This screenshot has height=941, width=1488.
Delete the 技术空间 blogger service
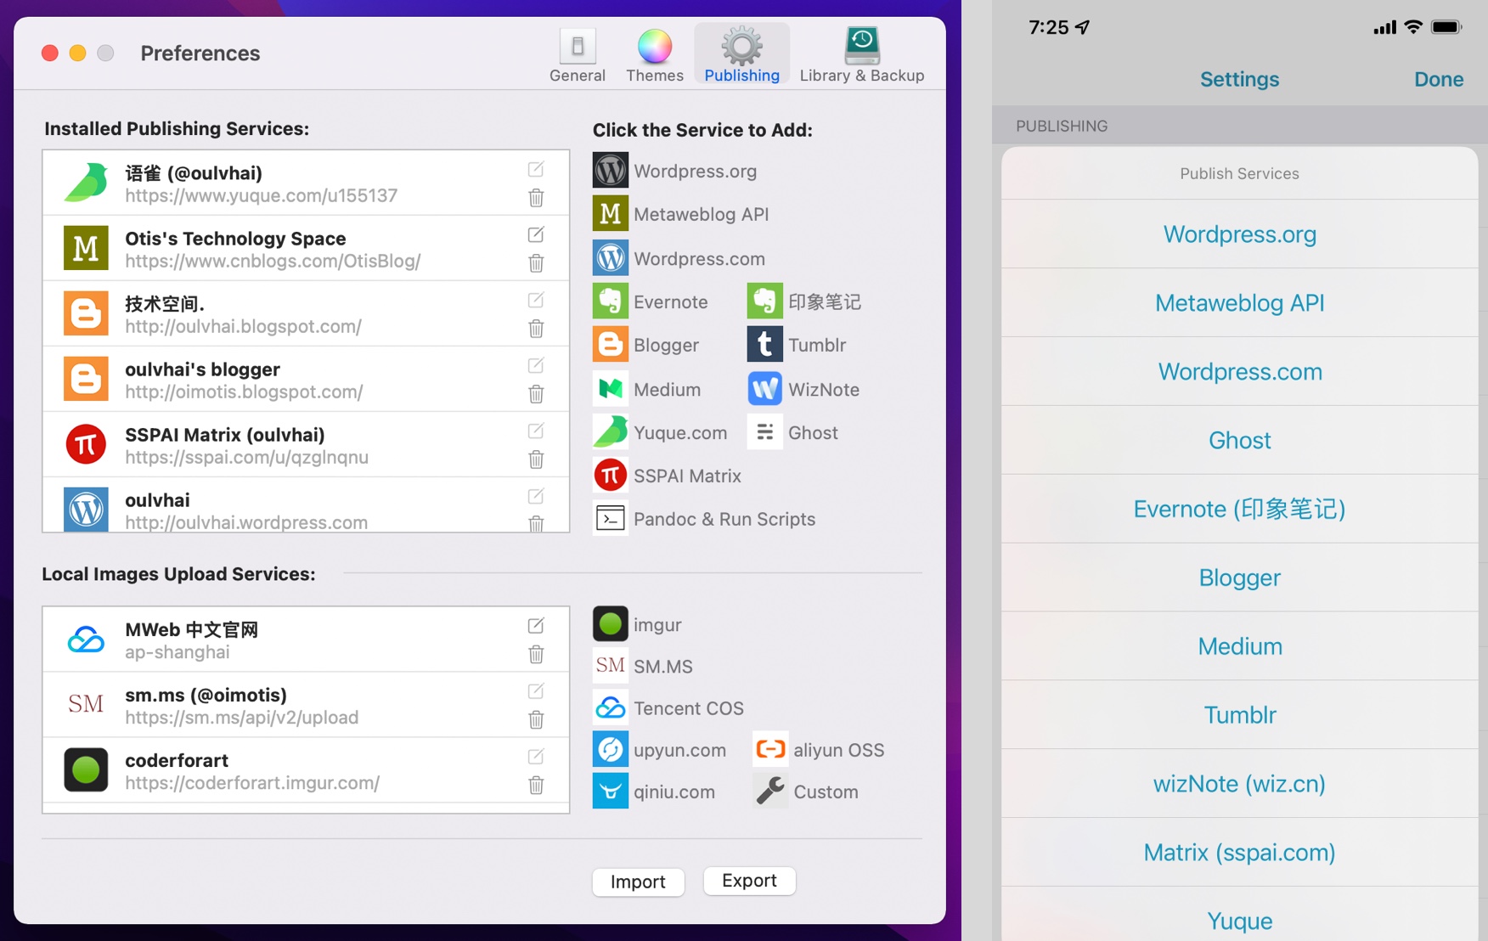(536, 329)
